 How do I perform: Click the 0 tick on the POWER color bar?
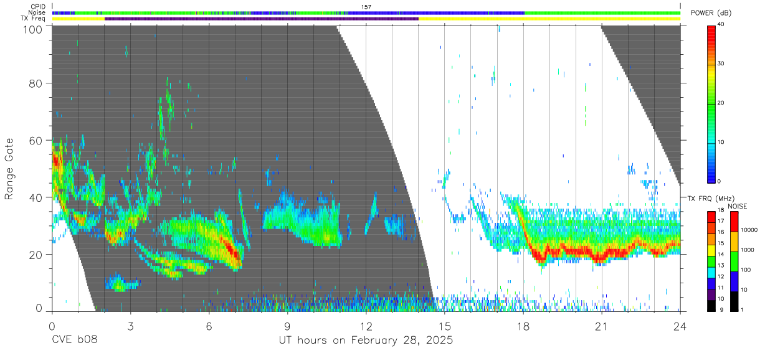coord(720,181)
